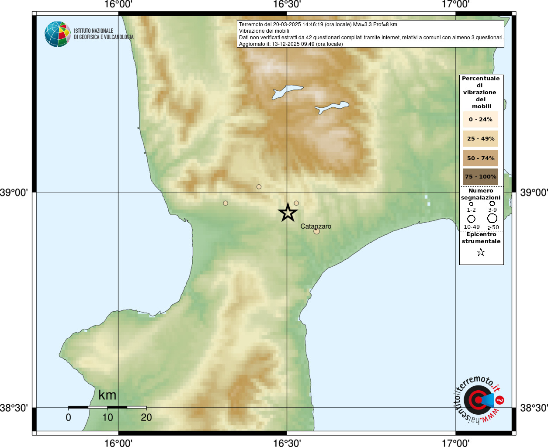548x447 pixels.
Task: Click the ≥50 reports legend circle
Action: click(x=492, y=218)
